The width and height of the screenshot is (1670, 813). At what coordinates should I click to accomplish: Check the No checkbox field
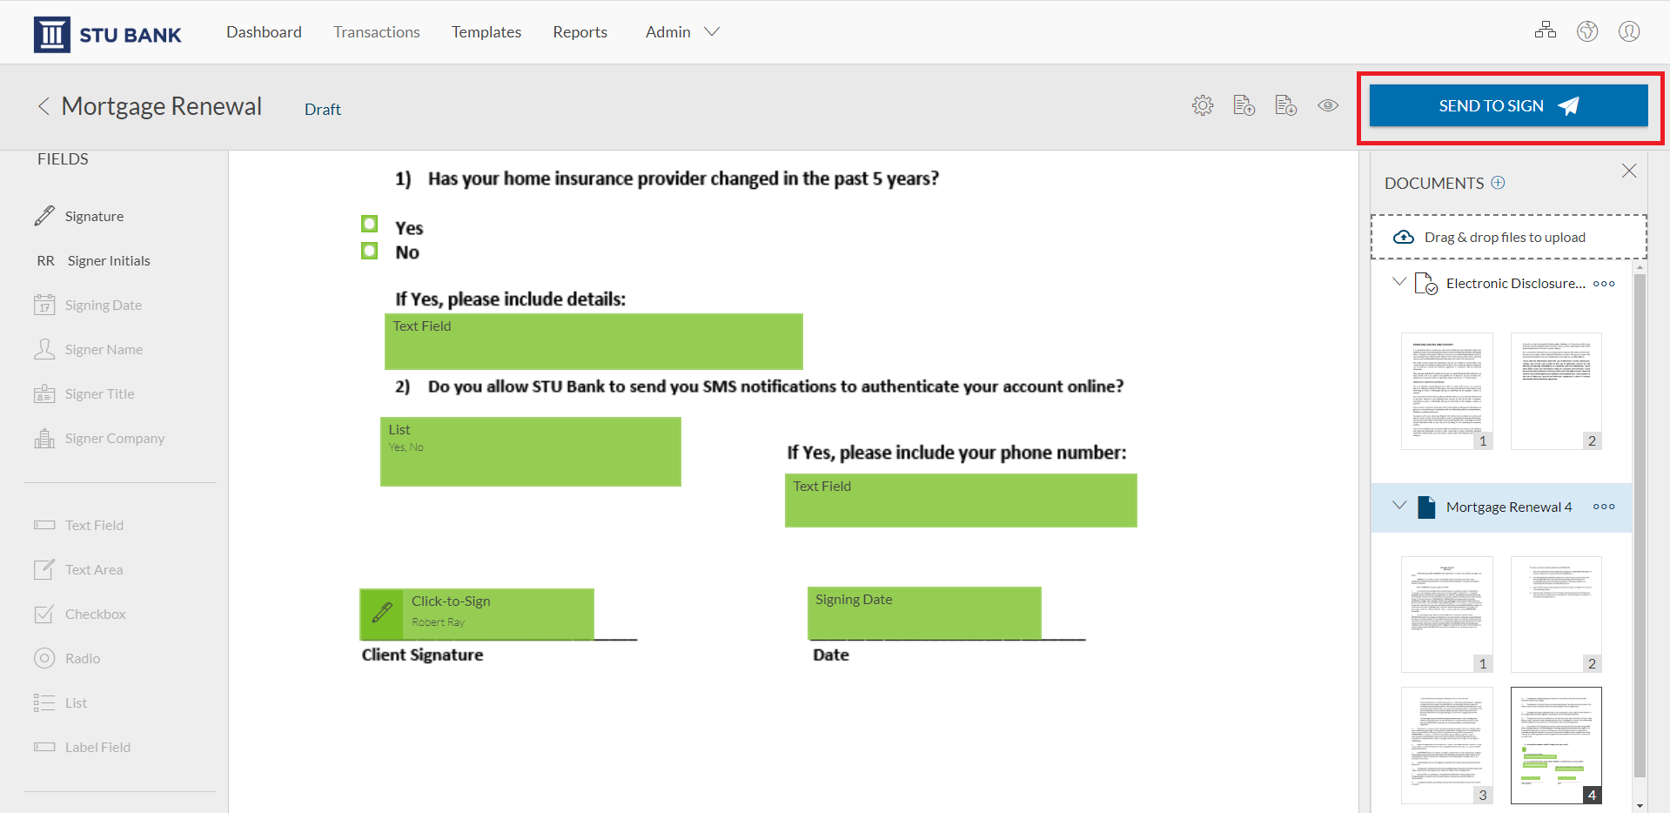(x=370, y=251)
